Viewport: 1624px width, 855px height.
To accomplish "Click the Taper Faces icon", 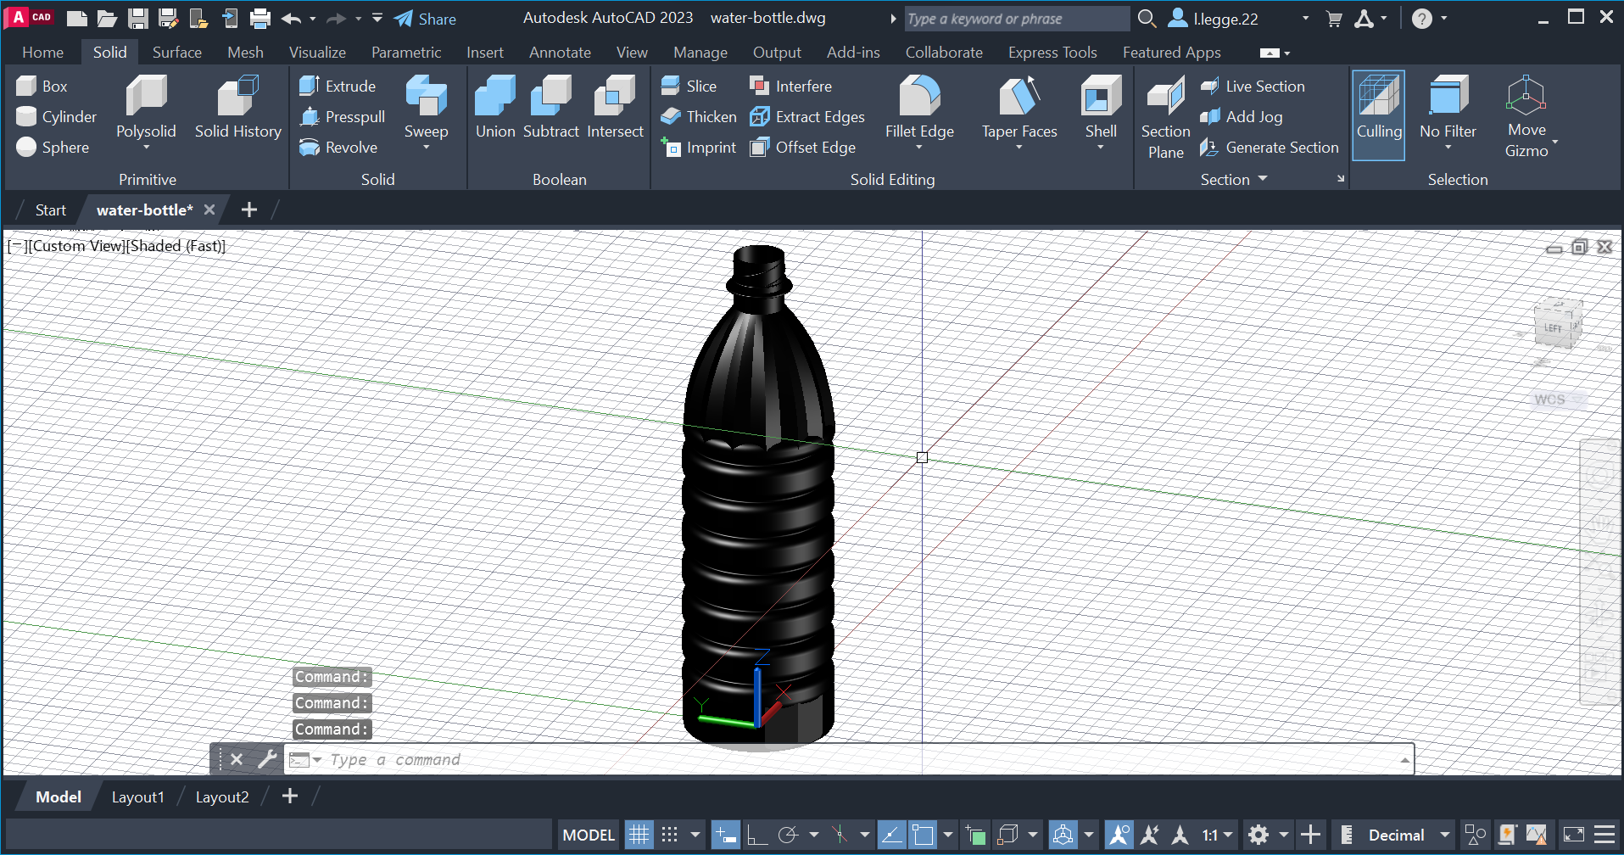I will click(x=1019, y=95).
